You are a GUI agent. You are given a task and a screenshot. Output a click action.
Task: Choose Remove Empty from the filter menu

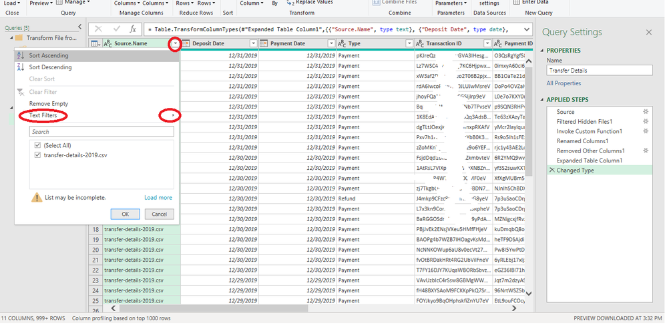tap(48, 104)
